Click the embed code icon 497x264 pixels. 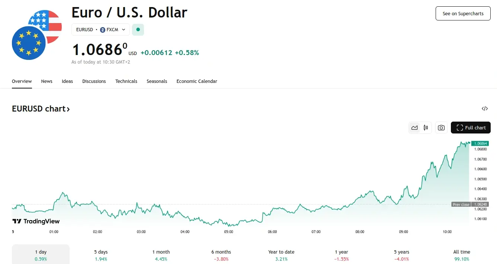[485, 109]
